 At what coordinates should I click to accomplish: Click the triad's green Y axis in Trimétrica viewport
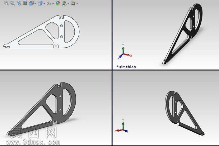[x=123, y=50]
